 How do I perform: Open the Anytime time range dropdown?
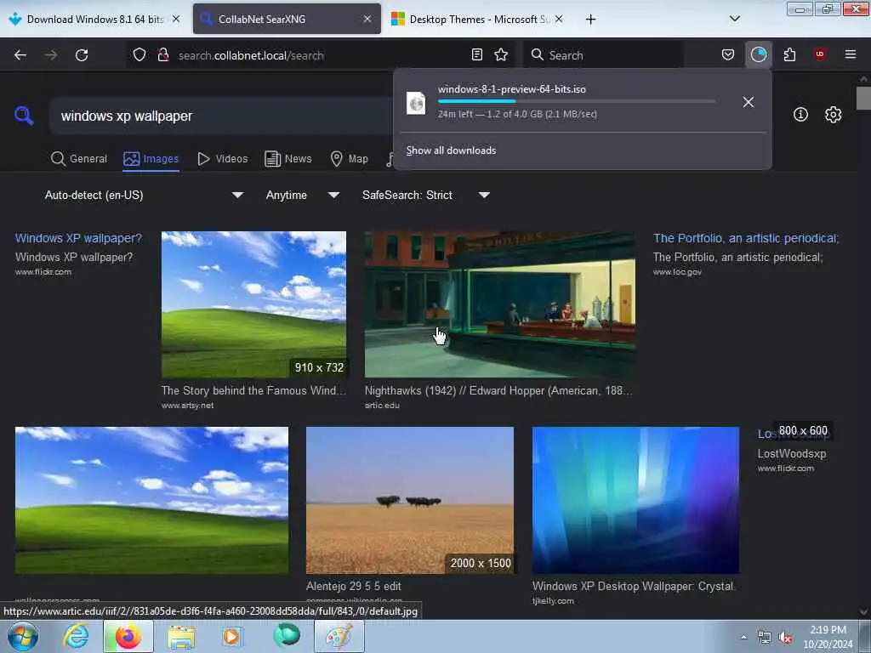(302, 195)
